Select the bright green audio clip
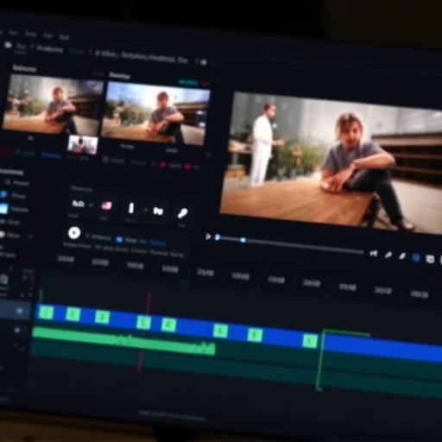Image resolution: width=442 pixels, height=442 pixels. coord(123,340)
